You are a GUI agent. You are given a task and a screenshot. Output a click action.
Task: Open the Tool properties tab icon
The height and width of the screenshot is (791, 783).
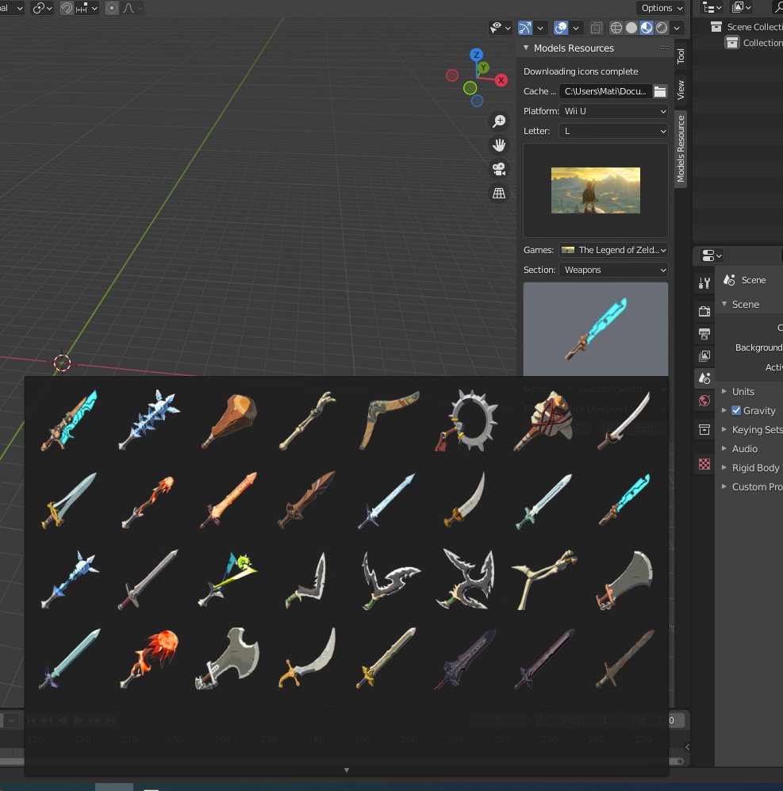click(x=704, y=283)
